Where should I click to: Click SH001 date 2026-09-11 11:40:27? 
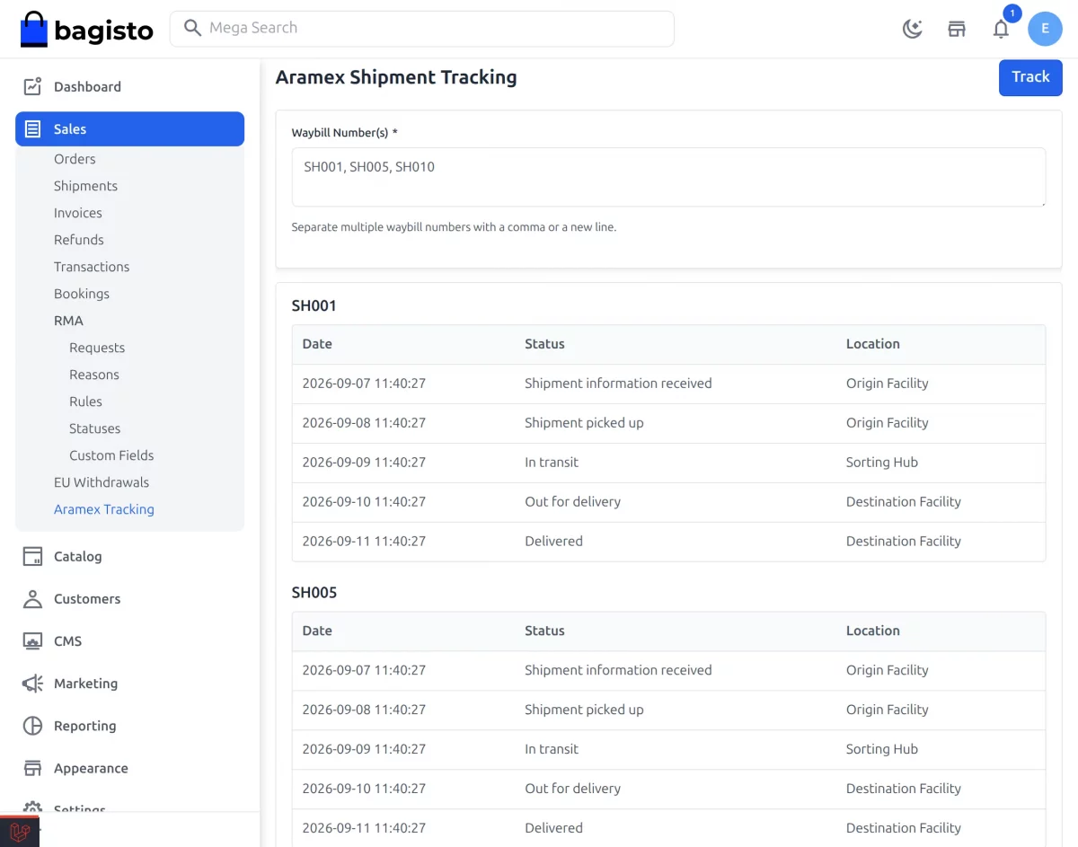(364, 542)
